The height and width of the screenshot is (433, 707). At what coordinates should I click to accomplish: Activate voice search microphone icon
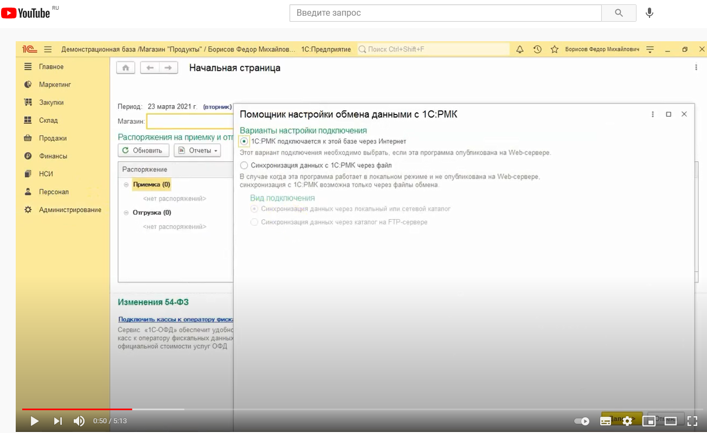tap(650, 13)
